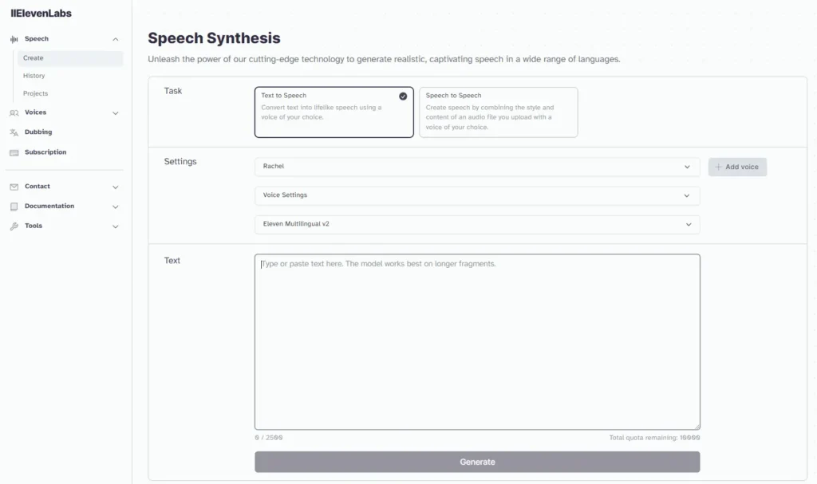The height and width of the screenshot is (484, 817).
Task: Click the Add voice button
Action: click(x=737, y=167)
